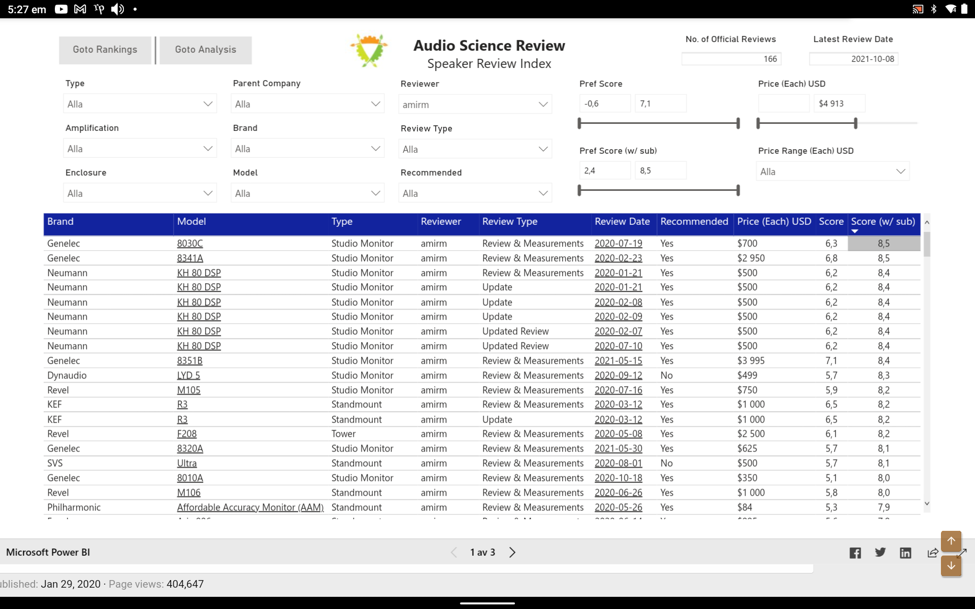The image size is (975, 609).
Task: Open Affordable Accuracy Monitor (AAM) link
Action: pos(250,507)
